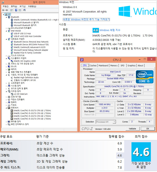
Task: Select the LG computer root node
Action: point(8,14)
